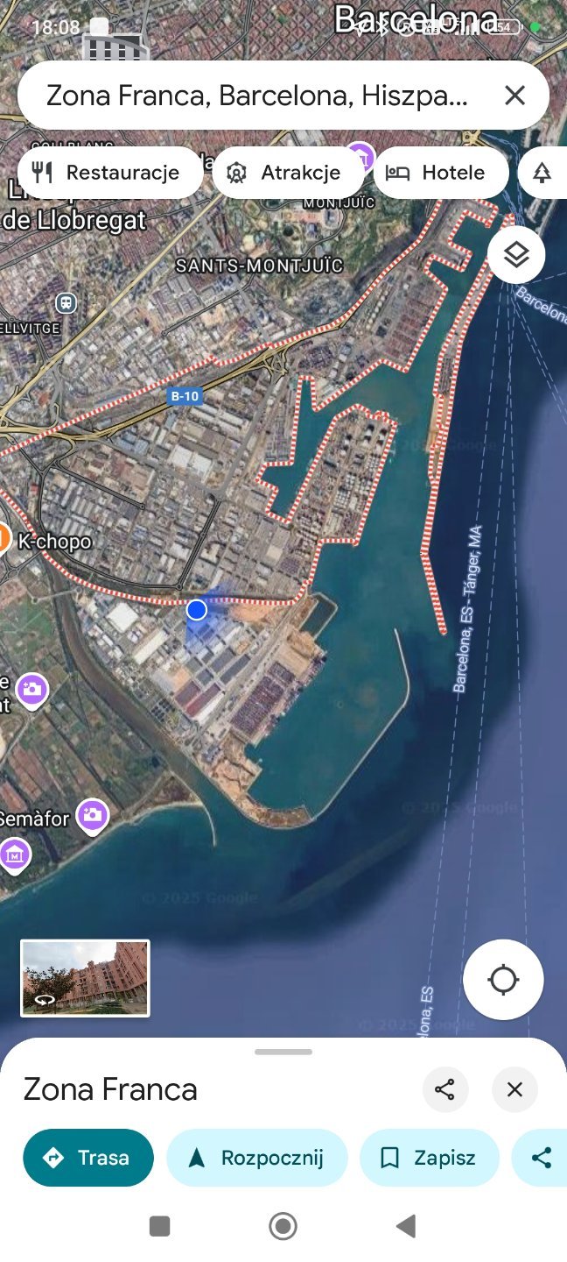Tap the Trasa directions button
The height and width of the screenshot is (1262, 567).
pos(88,1158)
